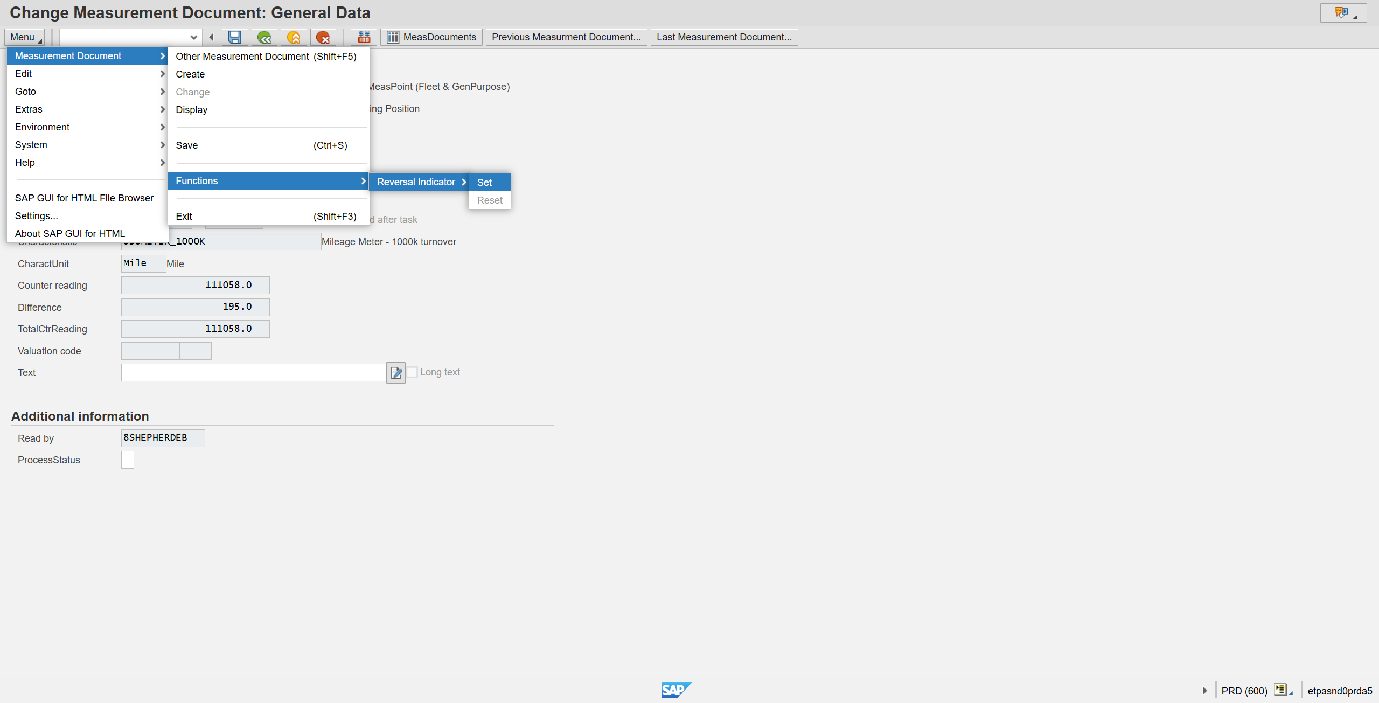Screen dimensions: 1379x703
Task: Open the Functions submenu entry
Action: pos(269,181)
